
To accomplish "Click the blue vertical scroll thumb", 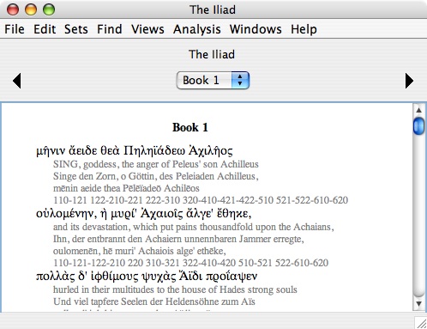I will click(x=419, y=125).
